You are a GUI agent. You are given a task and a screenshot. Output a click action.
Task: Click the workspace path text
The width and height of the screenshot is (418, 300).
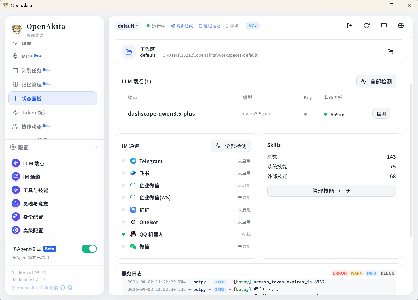click(210, 55)
